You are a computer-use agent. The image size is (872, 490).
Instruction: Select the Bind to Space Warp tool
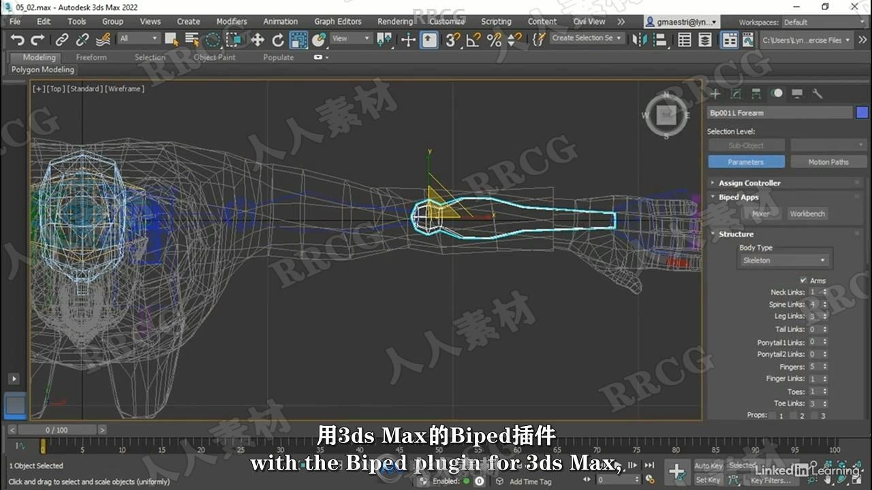coord(103,40)
